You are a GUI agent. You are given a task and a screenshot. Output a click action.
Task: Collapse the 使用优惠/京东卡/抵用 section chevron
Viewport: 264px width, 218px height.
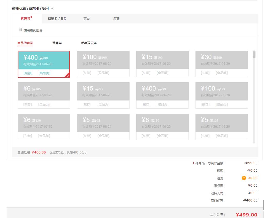click(52, 9)
